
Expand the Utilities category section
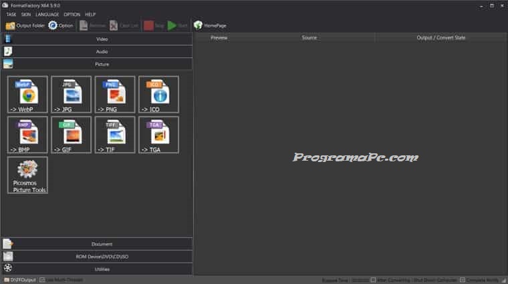pos(97,269)
